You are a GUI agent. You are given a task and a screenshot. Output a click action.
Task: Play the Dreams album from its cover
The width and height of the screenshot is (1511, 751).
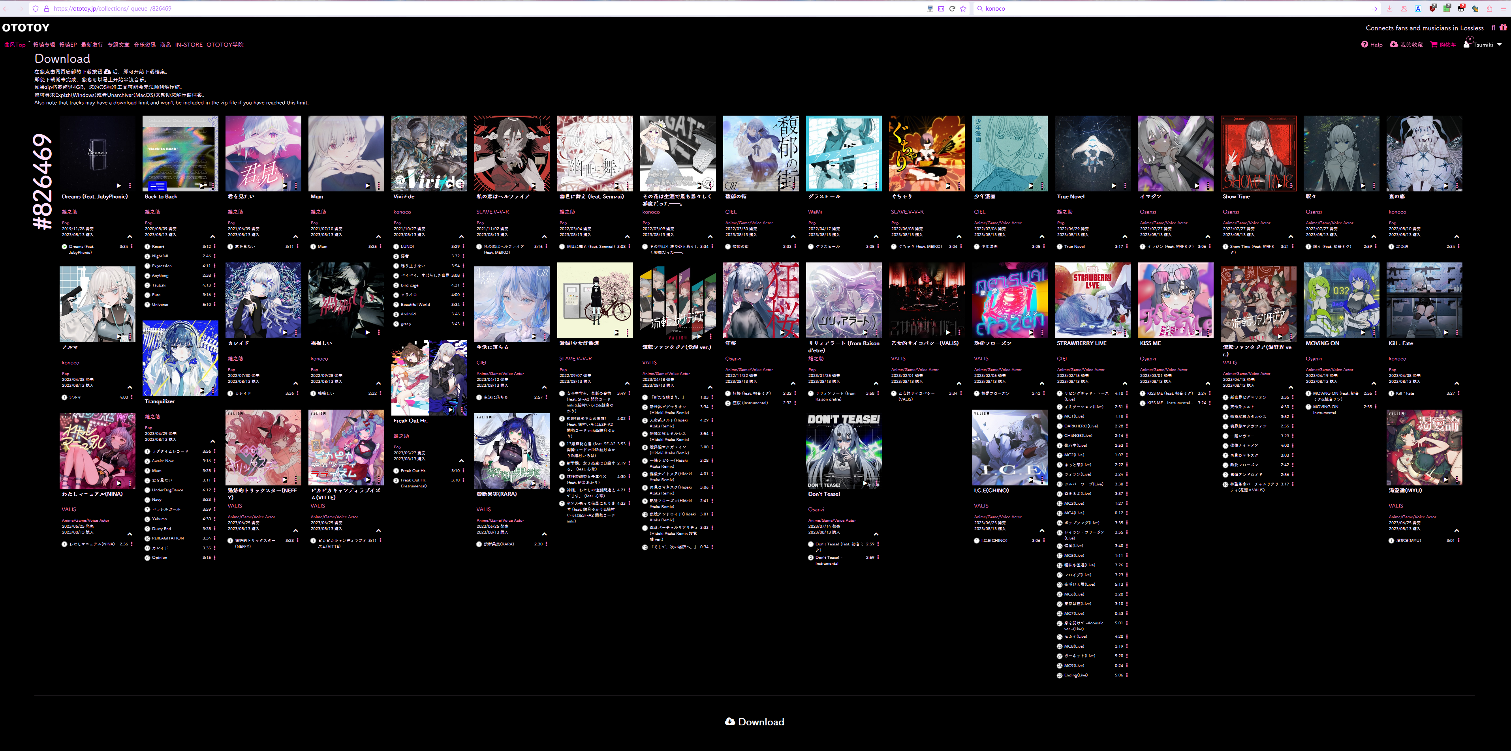pyautogui.click(x=118, y=185)
